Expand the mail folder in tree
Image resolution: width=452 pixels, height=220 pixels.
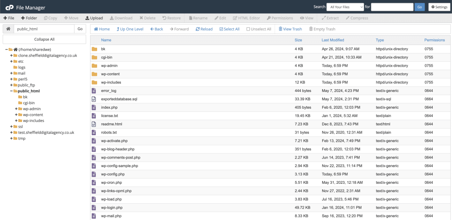click(x=11, y=73)
